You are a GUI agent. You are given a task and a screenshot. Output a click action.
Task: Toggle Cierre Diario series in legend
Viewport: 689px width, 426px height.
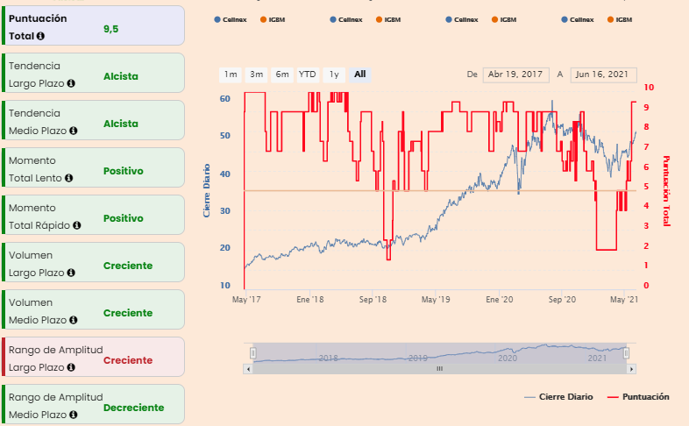coord(558,397)
